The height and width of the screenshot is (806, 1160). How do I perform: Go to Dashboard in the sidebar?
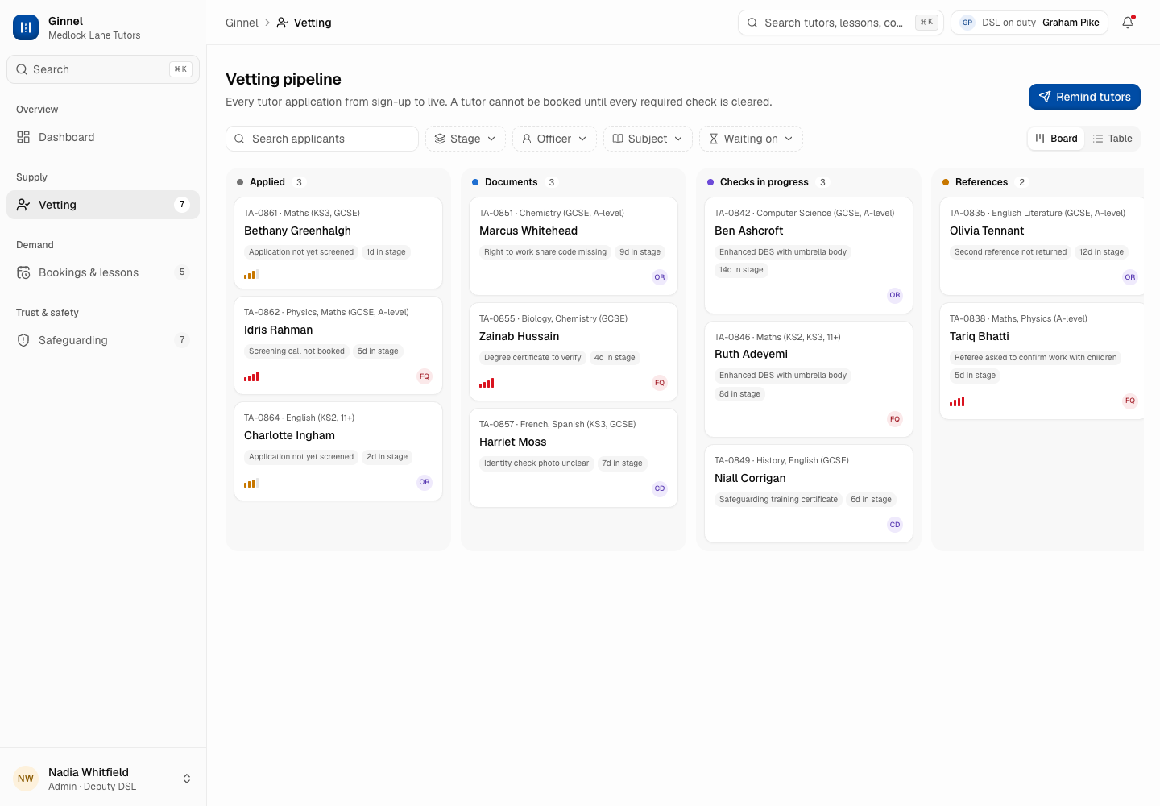pos(103,137)
